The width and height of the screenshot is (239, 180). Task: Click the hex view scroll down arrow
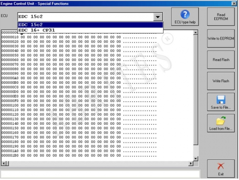196,159
